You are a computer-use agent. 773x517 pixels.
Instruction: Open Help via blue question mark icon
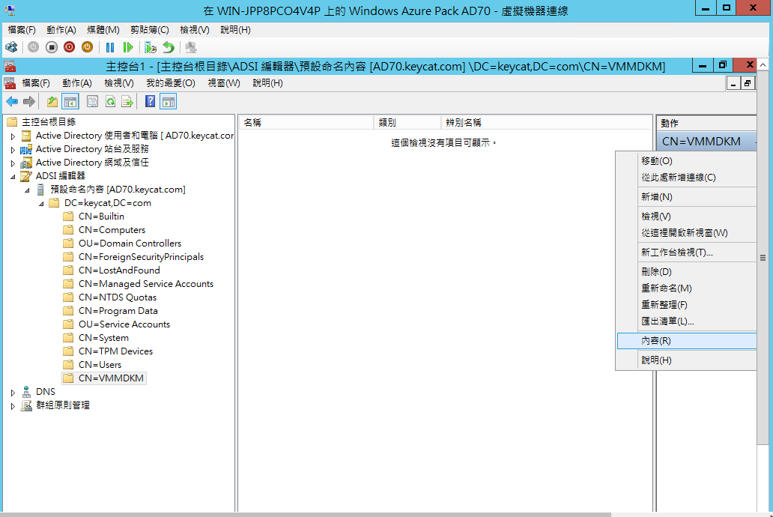pyautogui.click(x=151, y=102)
